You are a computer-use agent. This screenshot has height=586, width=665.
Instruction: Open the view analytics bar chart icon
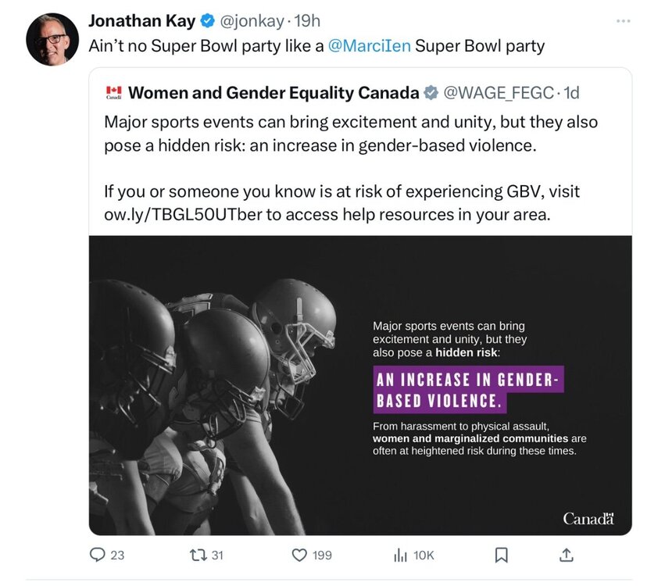[400, 555]
